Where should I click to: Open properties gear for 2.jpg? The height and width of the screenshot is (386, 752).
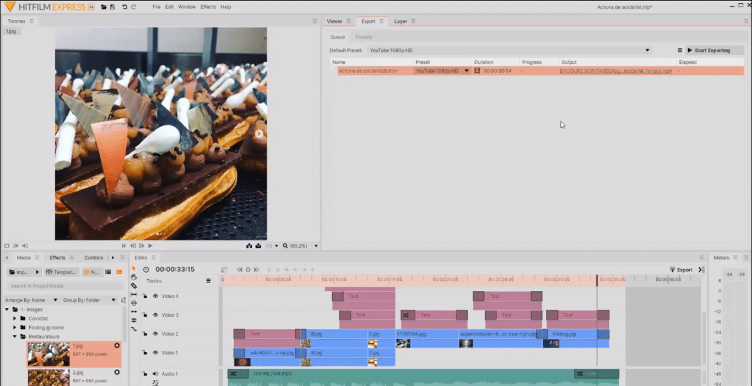click(117, 372)
